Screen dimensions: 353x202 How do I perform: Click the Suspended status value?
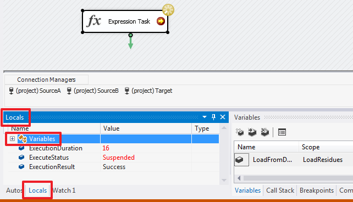coord(119,158)
